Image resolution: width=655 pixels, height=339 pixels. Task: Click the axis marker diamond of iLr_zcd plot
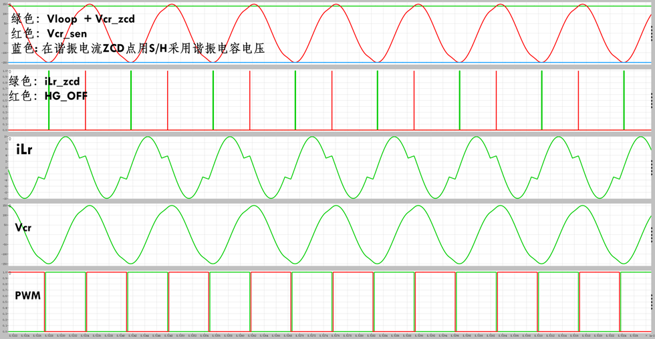click(10, 71)
